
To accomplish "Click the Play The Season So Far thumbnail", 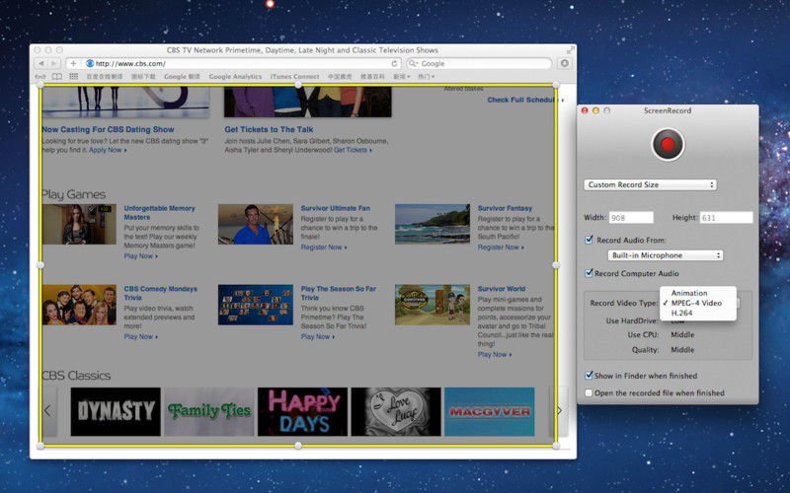I will [x=256, y=305].
